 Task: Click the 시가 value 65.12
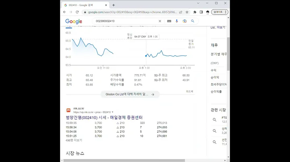tap(89, 75)
